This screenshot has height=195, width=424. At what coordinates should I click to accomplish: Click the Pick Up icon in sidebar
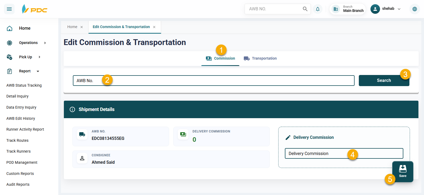pos(10,57)
